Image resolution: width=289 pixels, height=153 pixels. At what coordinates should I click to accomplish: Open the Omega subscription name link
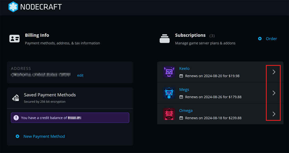(x=186, y=111)
